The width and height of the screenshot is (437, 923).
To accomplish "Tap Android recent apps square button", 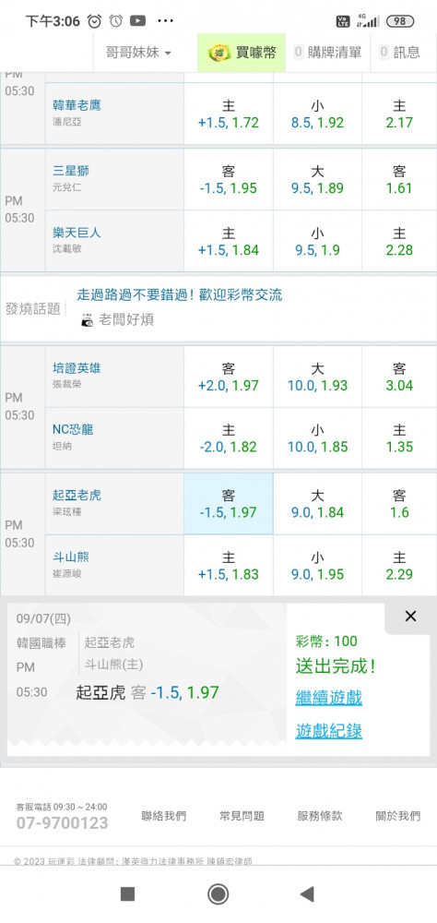I will pos(127,894).
